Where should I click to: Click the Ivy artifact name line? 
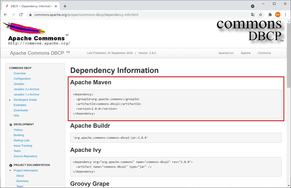114,167
